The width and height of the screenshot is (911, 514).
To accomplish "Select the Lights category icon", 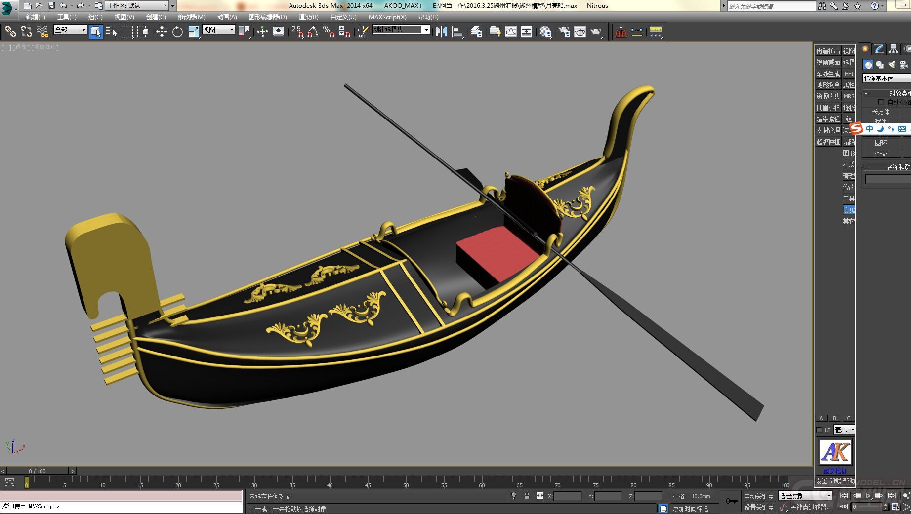I will pos(892,65).
